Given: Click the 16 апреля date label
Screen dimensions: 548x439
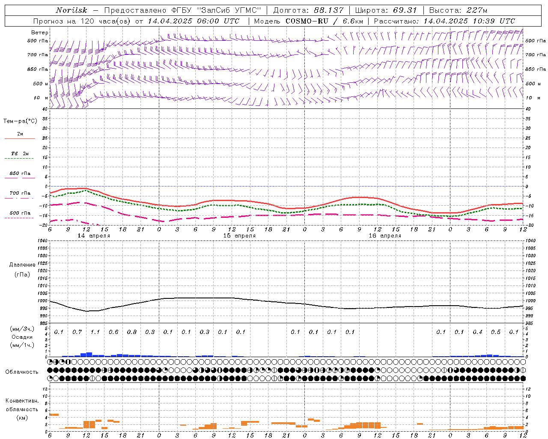Looking at the screenshot, I should tap(385, 236).
